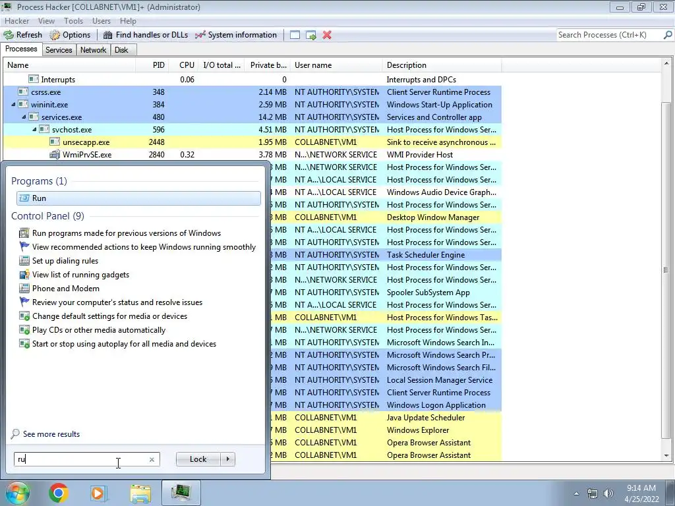
Task: Select the wininit.exe process icon
Action: point(23,104)
